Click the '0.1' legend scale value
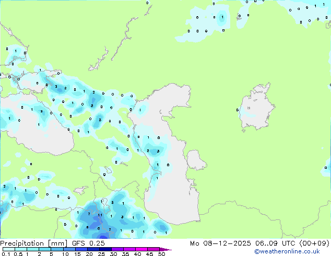The image size is (331, 256). click(6, 254)
